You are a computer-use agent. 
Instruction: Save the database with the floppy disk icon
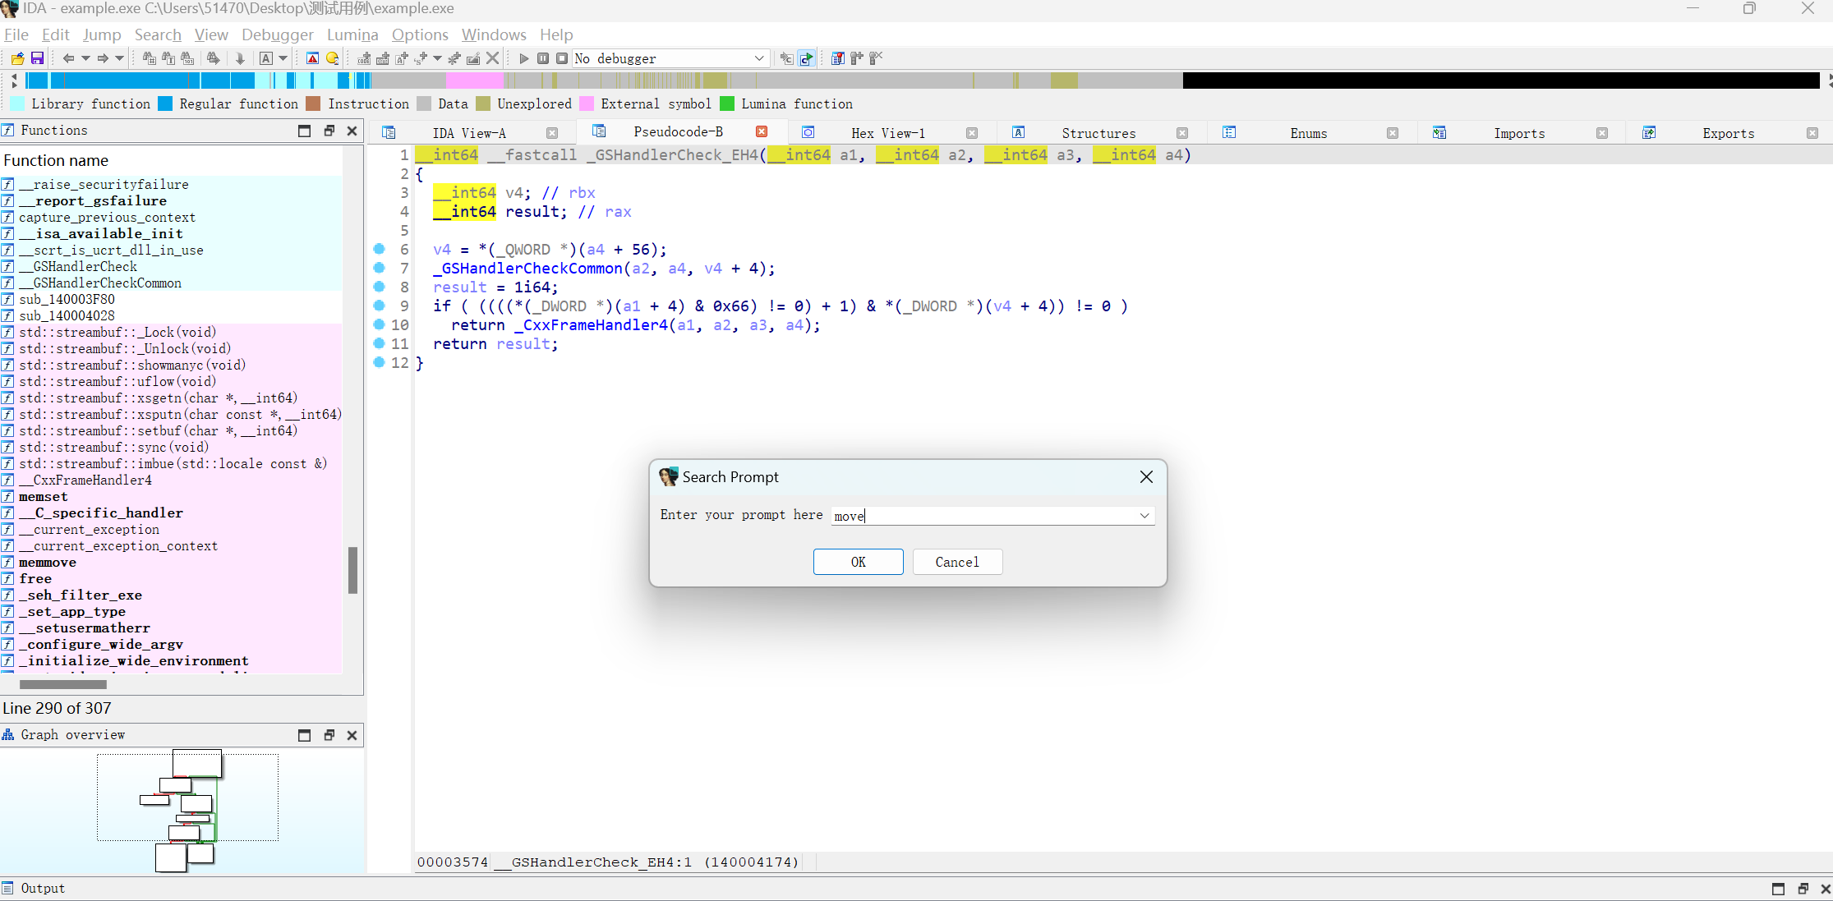[x=37, y=58]
